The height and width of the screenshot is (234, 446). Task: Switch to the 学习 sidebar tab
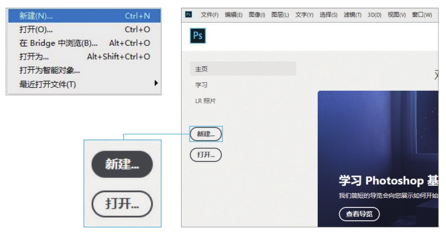(x=201, y=84)
